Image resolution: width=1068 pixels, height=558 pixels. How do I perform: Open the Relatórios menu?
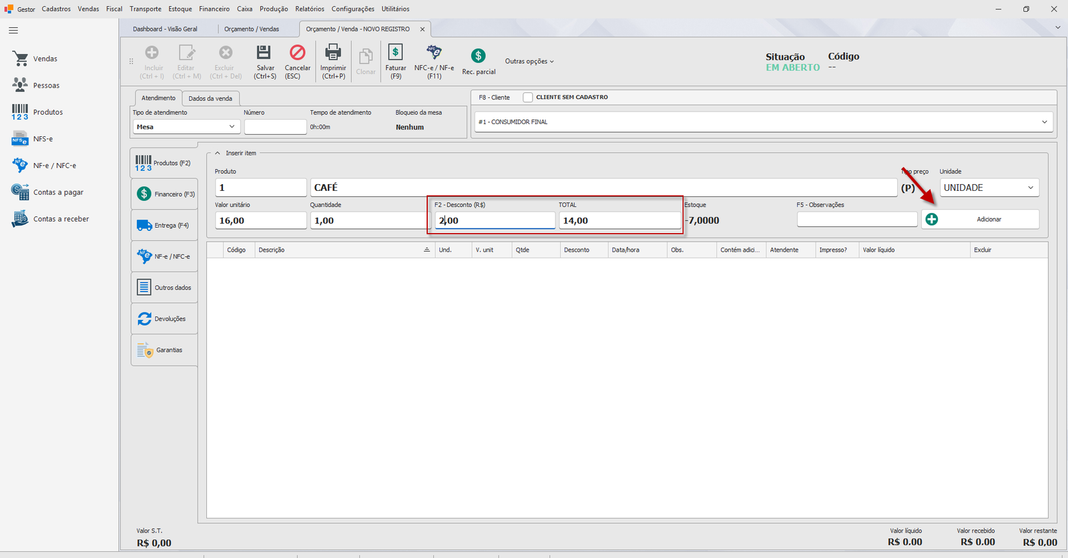click(x=310, y=9)
